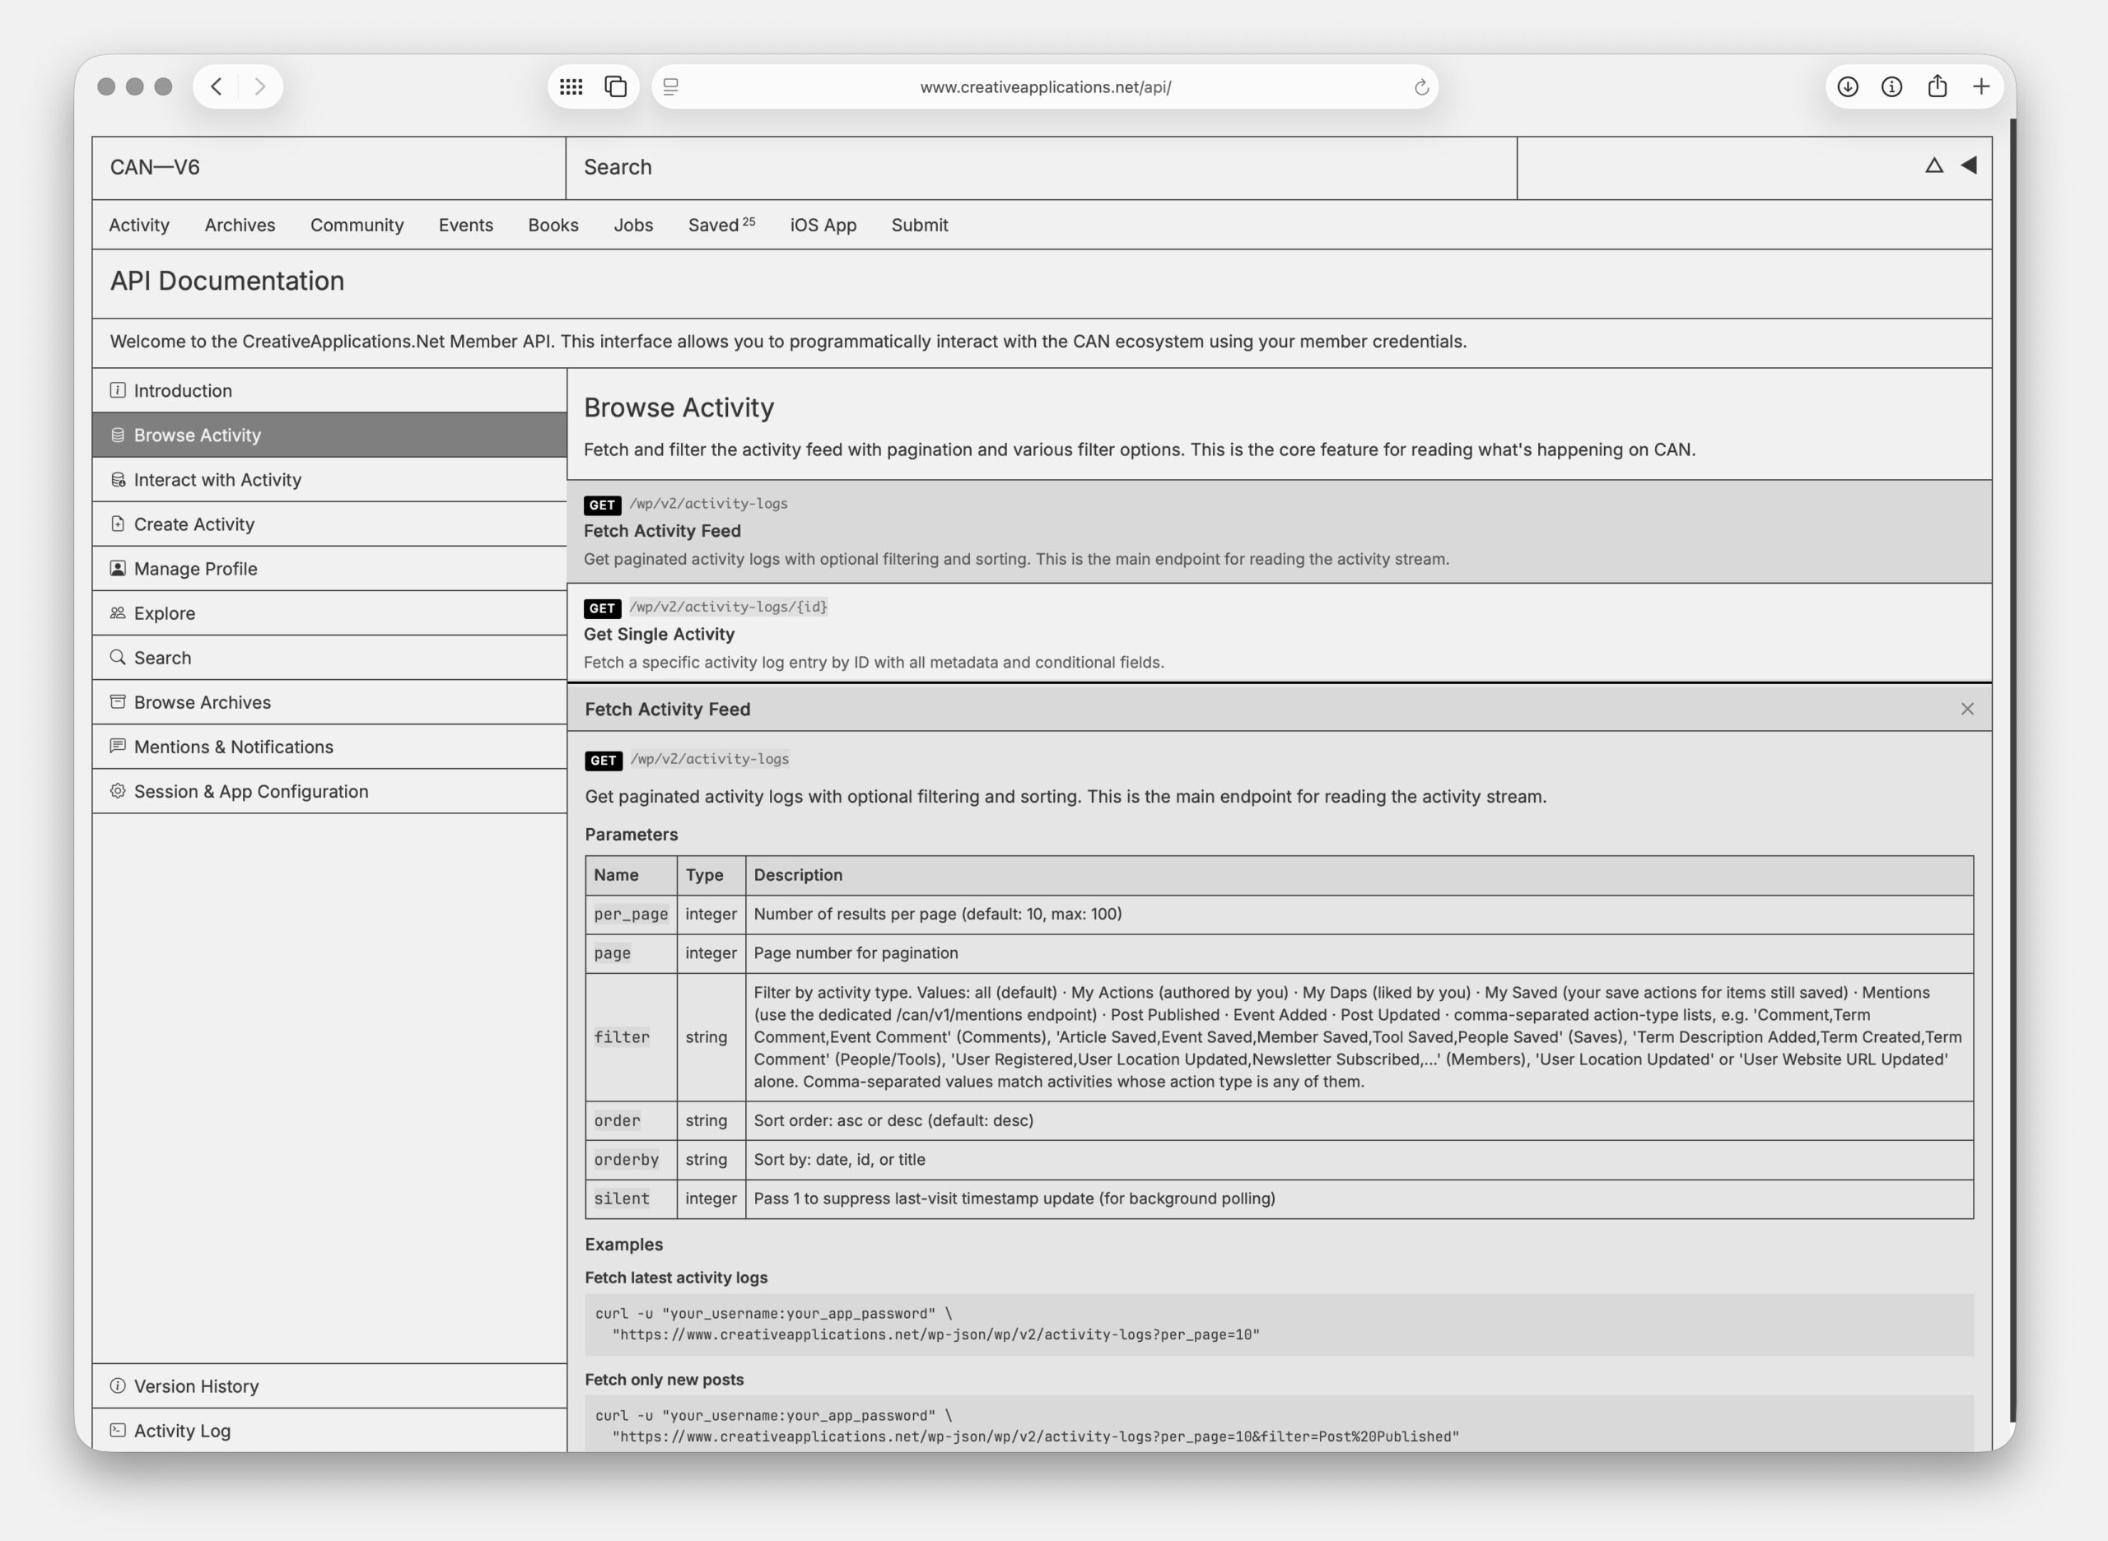Open the Books menu item

pyautogui.click(x=553, y=225)
